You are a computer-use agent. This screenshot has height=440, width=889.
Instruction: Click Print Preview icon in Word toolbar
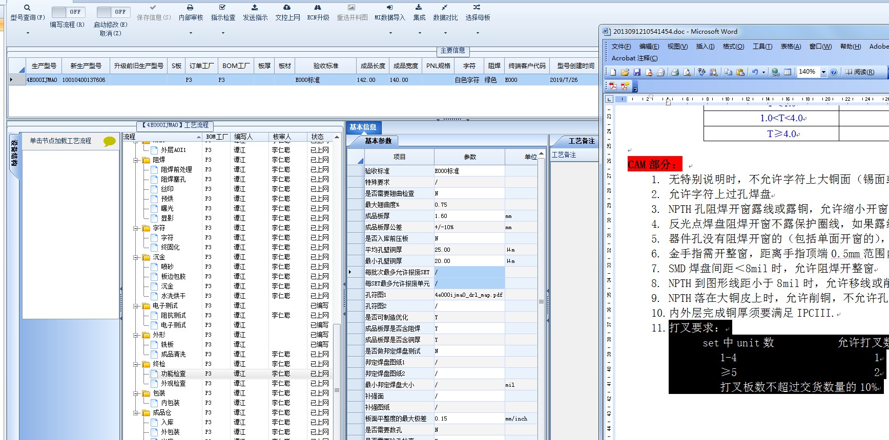[687, 72]
